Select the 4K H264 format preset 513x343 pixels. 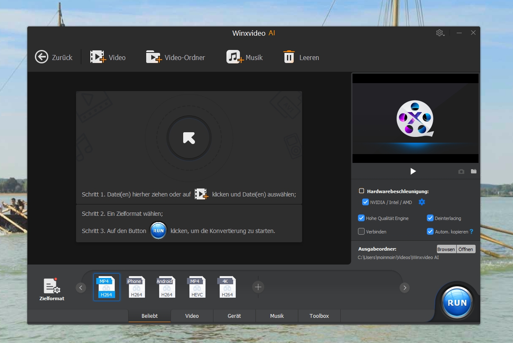(x=227, y=287)
